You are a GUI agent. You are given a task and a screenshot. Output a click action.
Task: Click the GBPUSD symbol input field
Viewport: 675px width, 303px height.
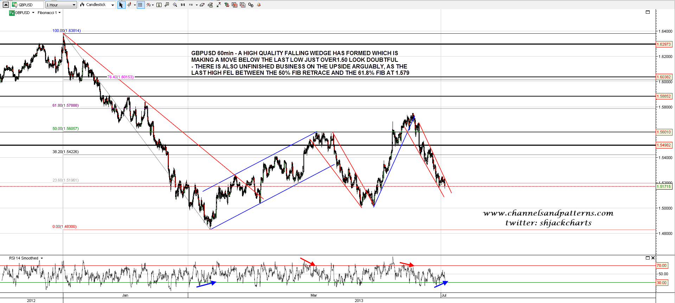[x=27, y=5]
